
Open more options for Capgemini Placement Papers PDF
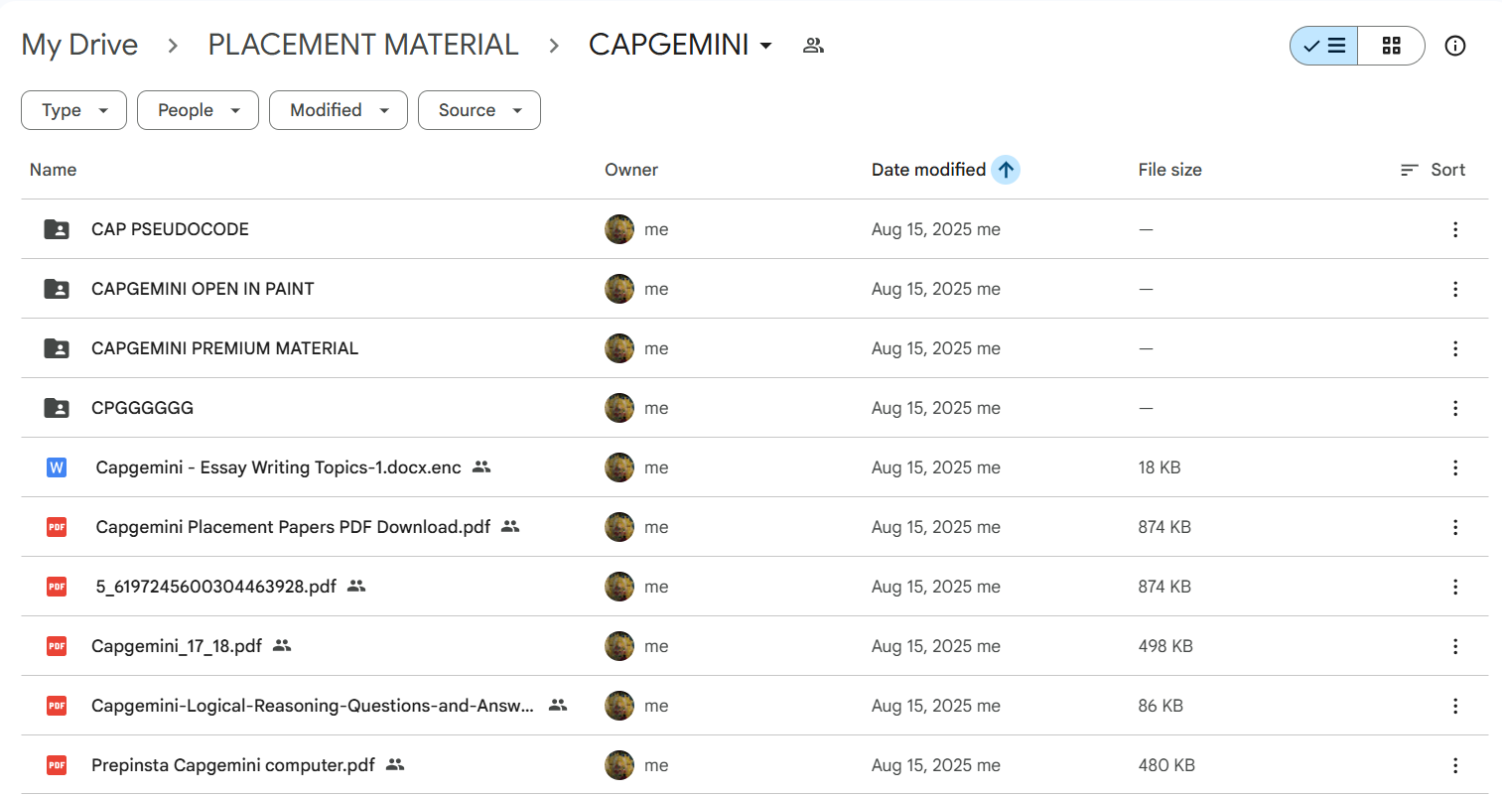[1454, 527]
